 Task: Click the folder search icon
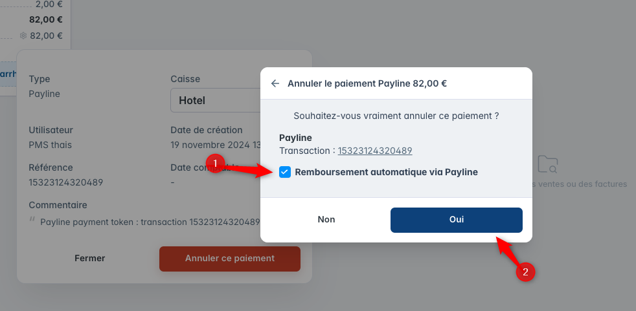point(547,164)
